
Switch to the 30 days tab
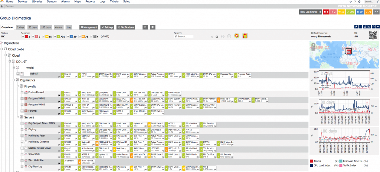(32, 27)
